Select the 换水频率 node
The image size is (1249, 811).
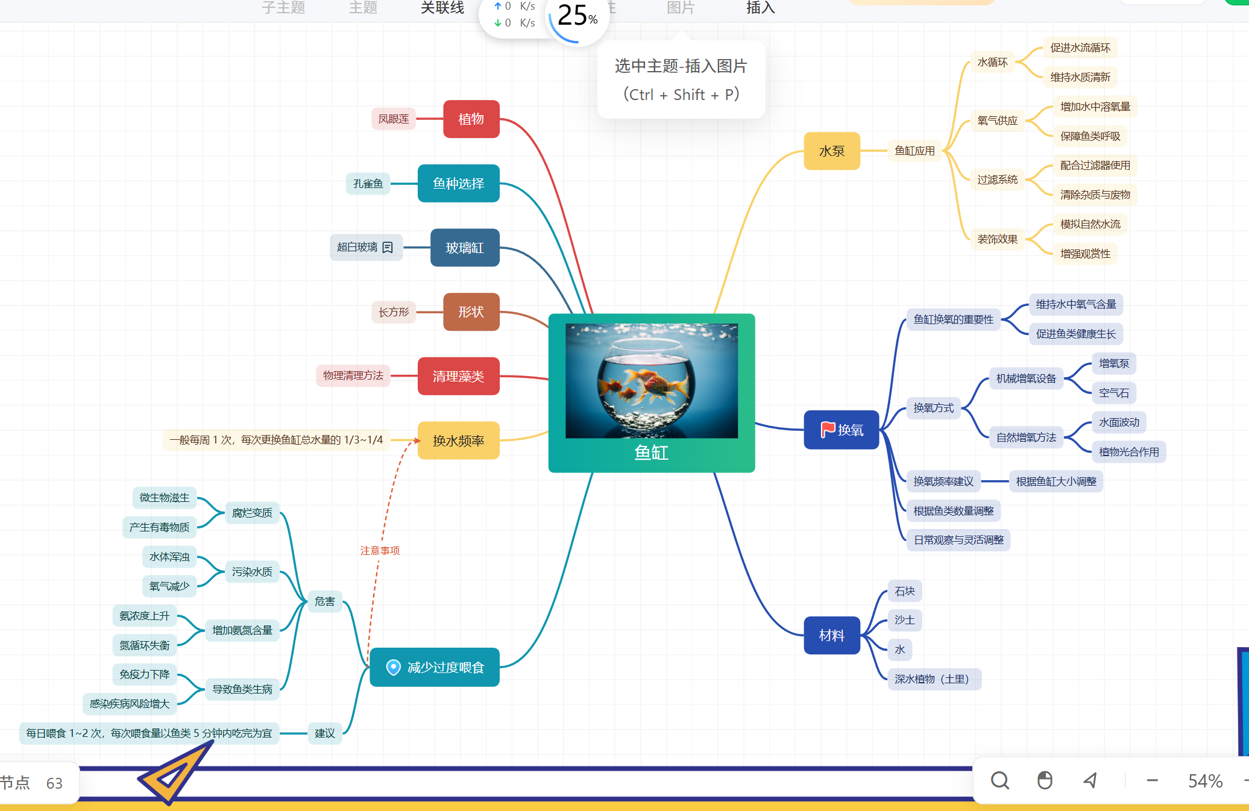(458, 440)
